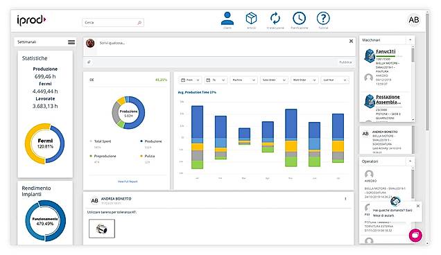Open the Last Year period dropdown
This screenshot has height=255, width=441.
point(335,80)
